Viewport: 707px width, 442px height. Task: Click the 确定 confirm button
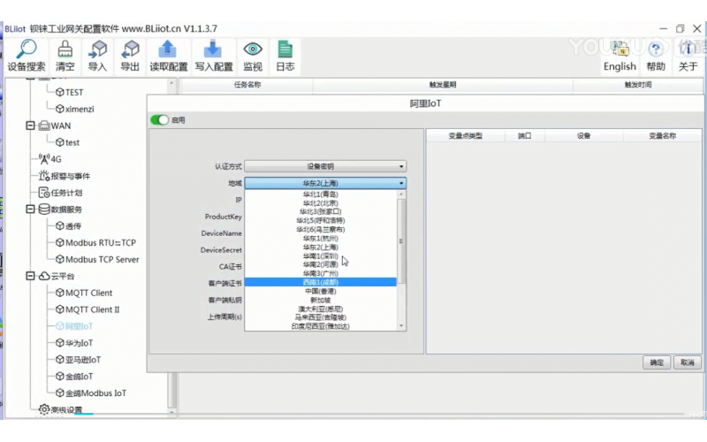click(657, 362)
